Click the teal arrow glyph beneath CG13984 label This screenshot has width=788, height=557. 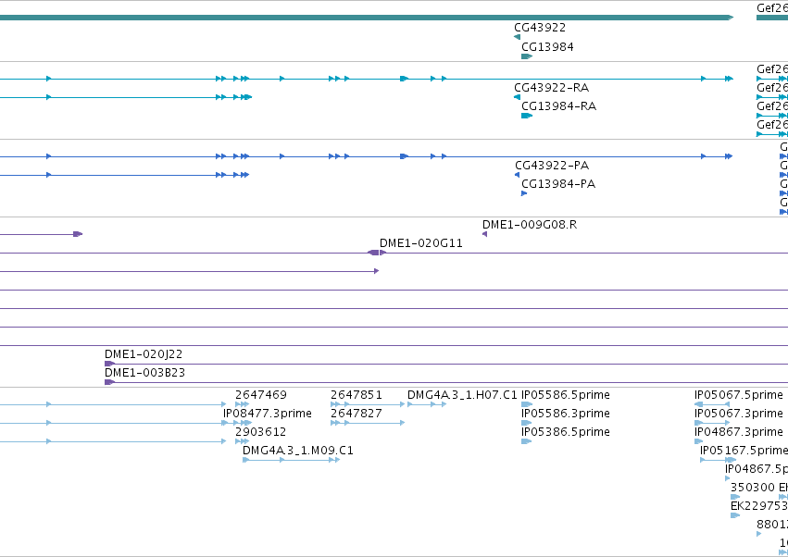(527, 56)
